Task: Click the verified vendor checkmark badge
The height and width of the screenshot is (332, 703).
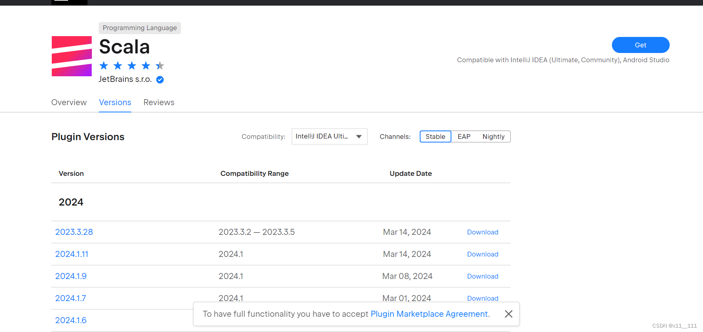Action: coord(160,79)
